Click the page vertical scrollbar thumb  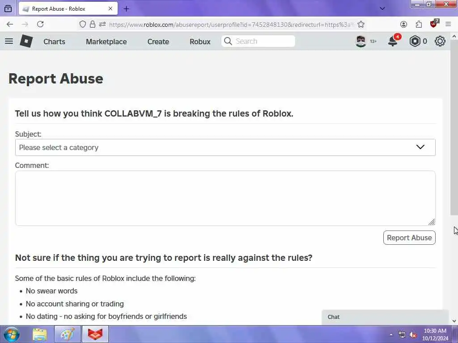[454, 128]
